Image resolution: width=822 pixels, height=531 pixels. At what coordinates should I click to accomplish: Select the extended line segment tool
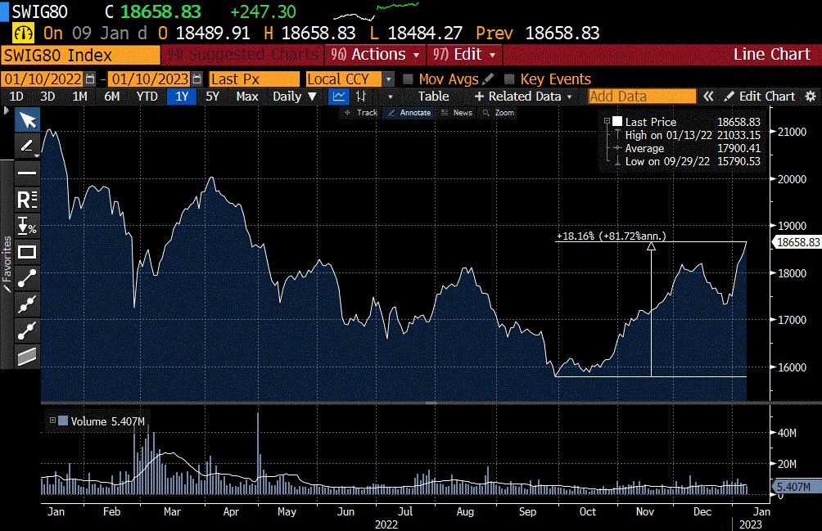point(27,331)
